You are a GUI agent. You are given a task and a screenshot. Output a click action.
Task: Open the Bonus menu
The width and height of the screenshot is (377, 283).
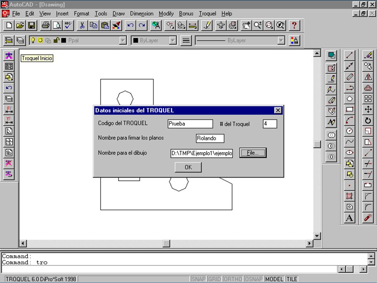point(186,13)
